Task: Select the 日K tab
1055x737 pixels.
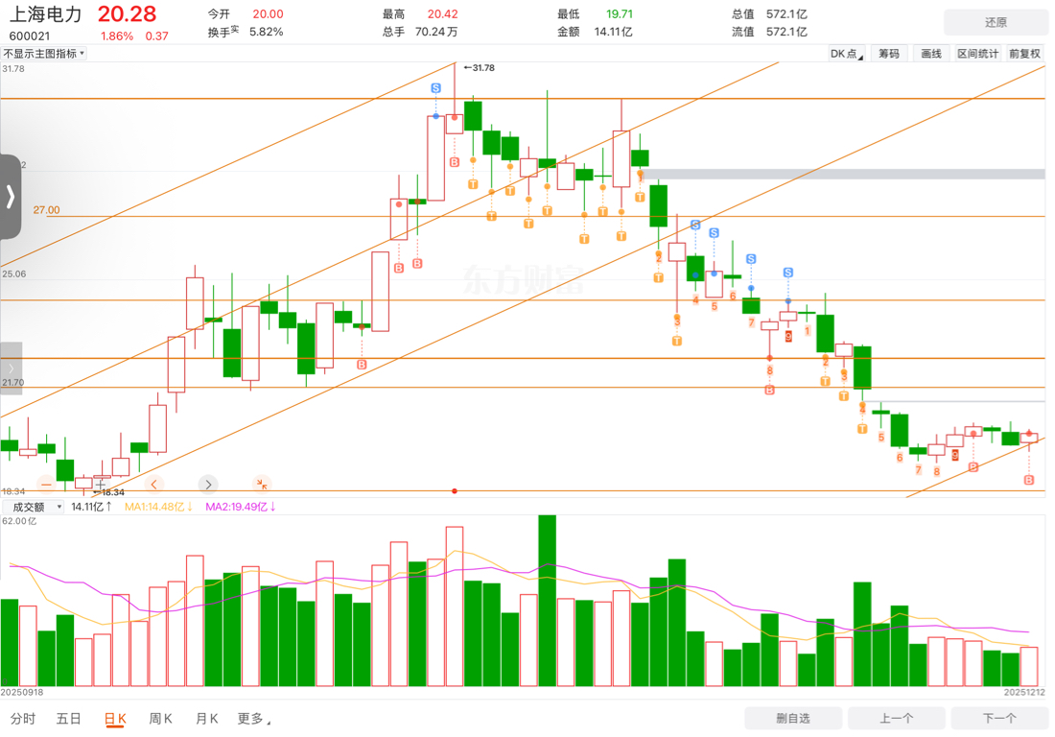Action: (x=115, y=719)
